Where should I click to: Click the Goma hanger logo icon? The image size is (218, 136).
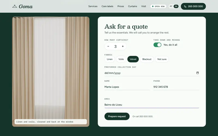[x=15, y=6]
